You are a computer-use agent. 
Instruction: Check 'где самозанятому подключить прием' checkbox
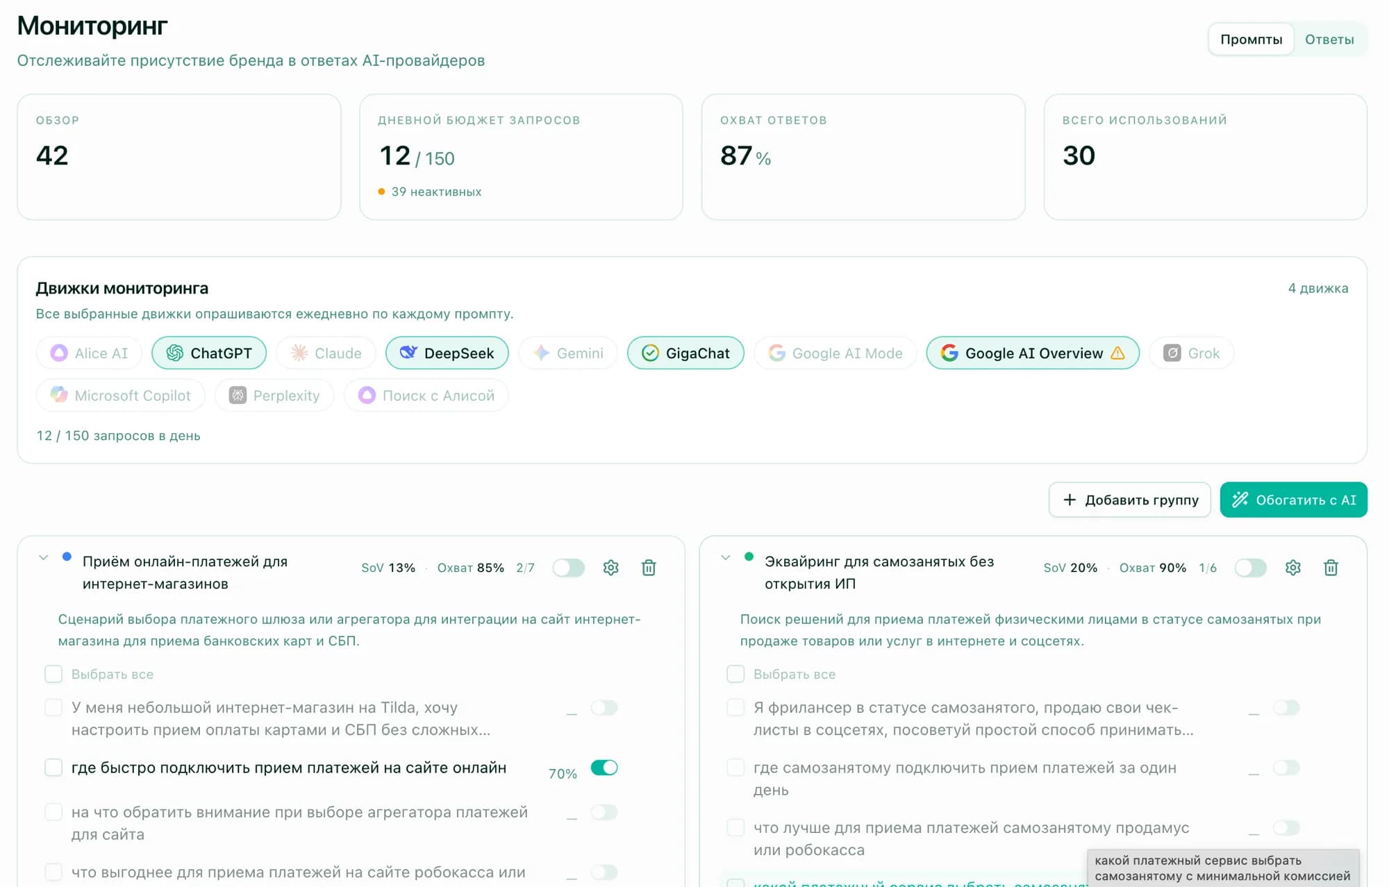(x=735, y=768)
